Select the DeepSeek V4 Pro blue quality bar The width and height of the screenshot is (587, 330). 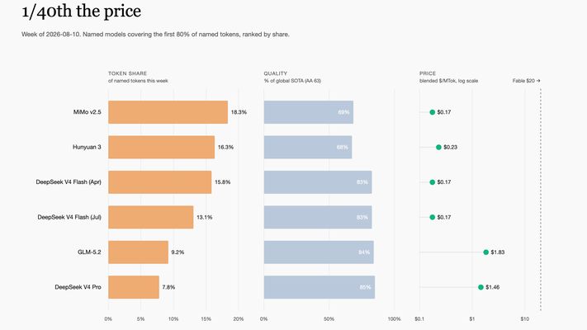point(320,287)
